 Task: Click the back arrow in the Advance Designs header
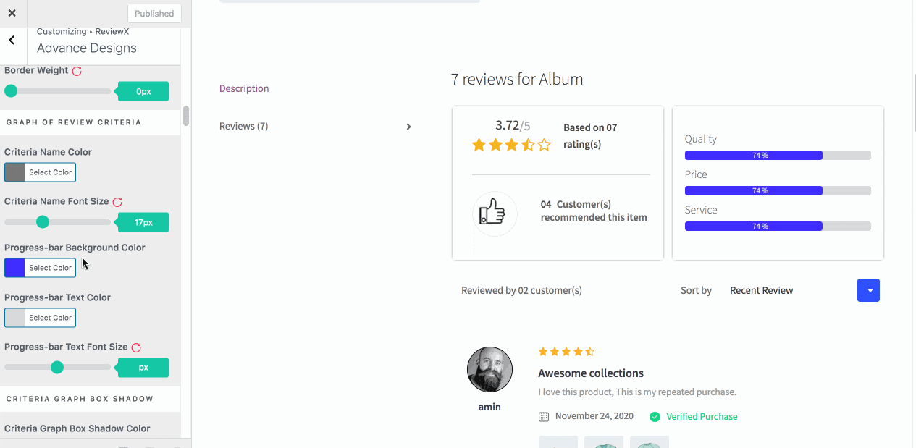[12, 40]
